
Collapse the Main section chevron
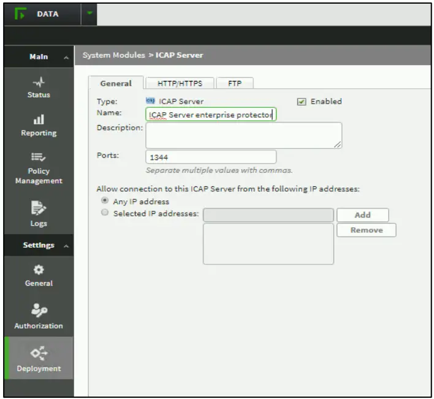[66, 58]
